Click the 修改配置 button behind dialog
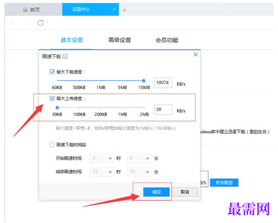This screenshot has width=278, height=223. coord(224,183)
